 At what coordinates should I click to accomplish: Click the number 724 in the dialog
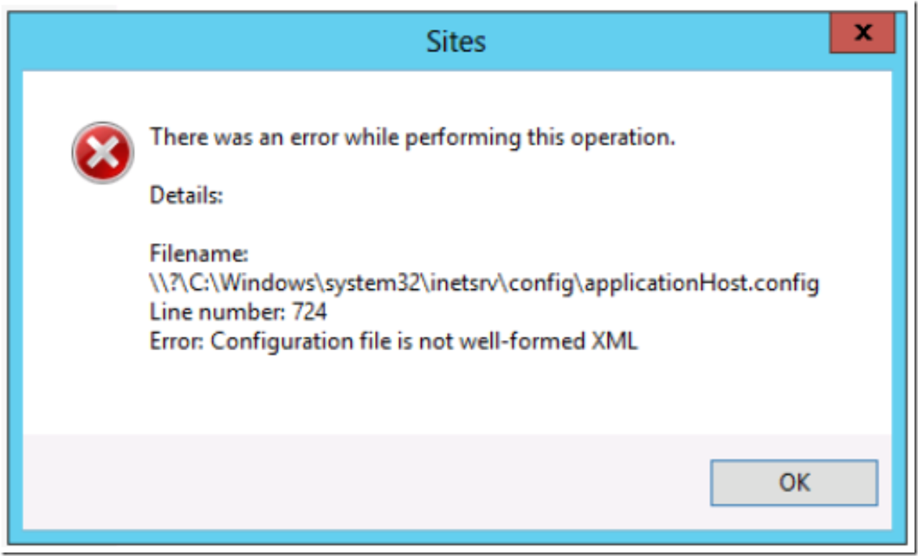[x=310, y=312]
